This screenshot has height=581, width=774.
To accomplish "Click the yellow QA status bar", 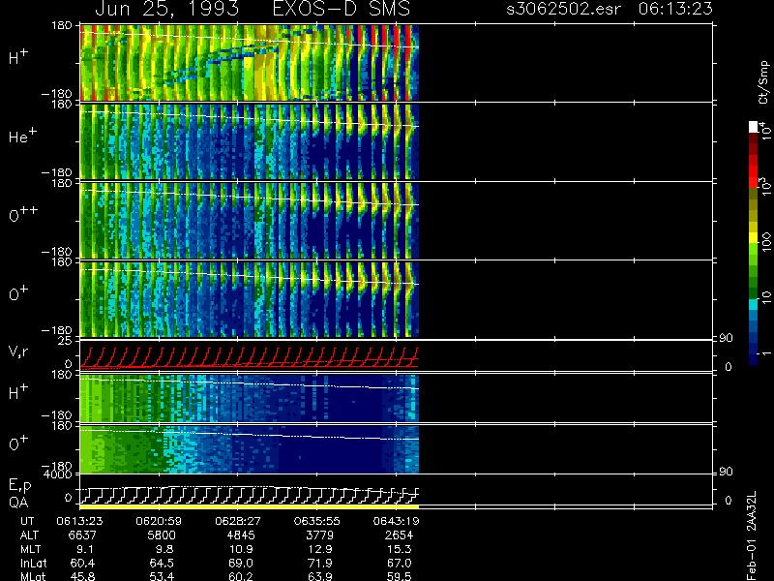I will click(x=250, y=506).
